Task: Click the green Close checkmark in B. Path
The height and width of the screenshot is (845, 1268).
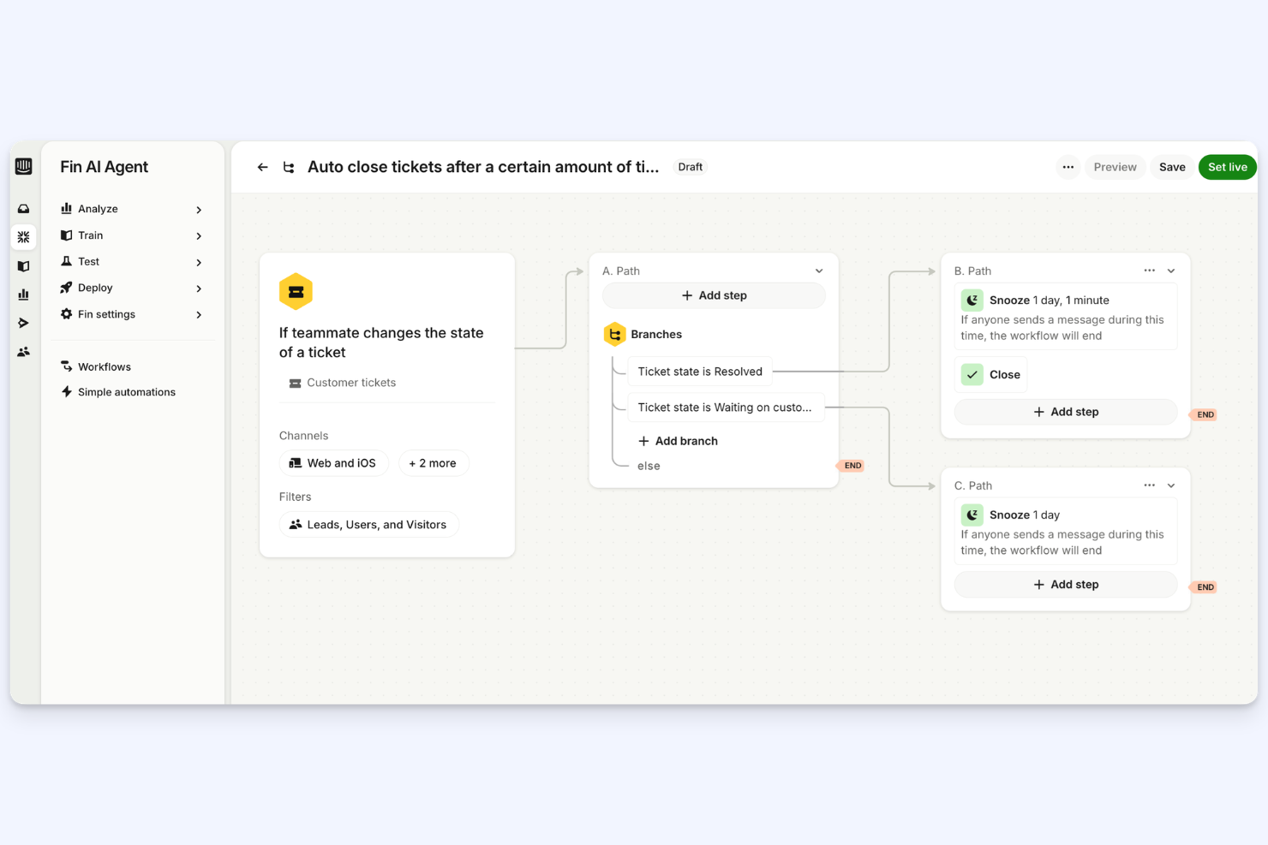Action: [x=972, y=374]
